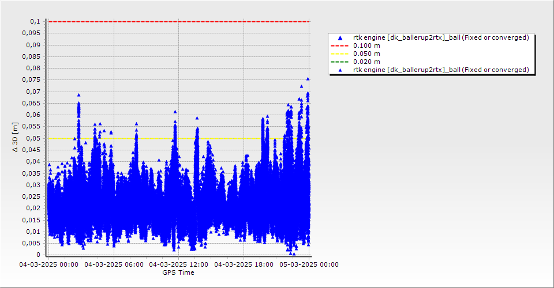Click the '04-03-2025 00:00' x-axis label
This screenshot has height=288, width=554.
(48, 264)
